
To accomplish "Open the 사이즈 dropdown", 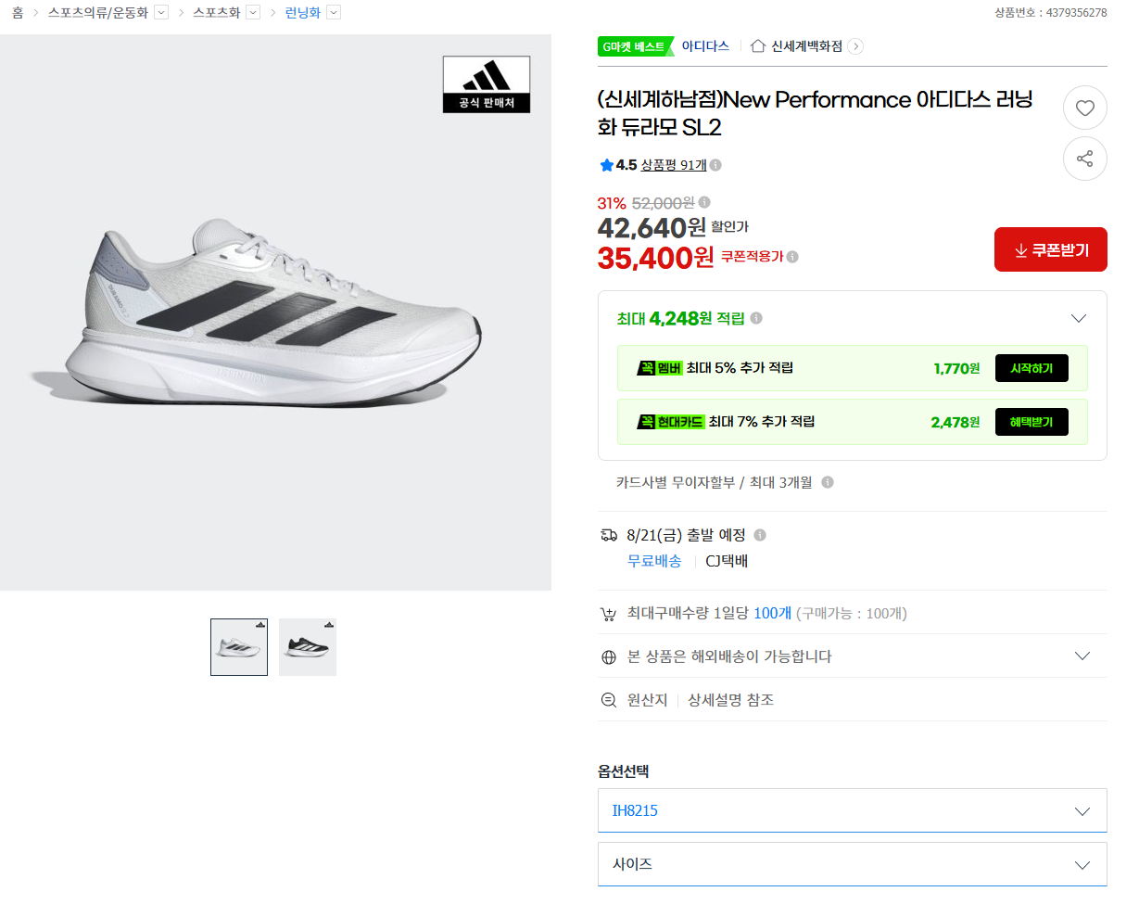I will click(x=853, y=864).
